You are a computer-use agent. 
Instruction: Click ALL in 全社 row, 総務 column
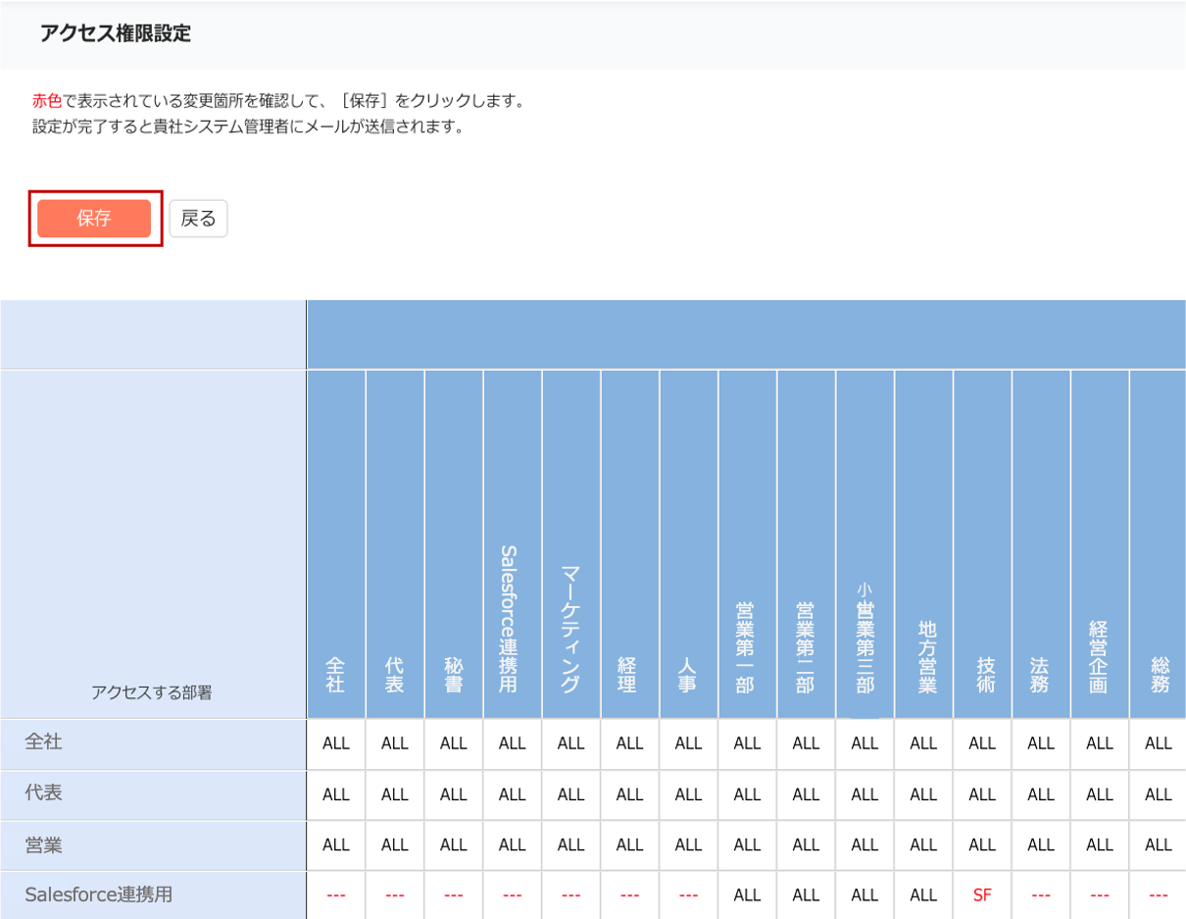pyautogui.click(x=1159, y=743)
